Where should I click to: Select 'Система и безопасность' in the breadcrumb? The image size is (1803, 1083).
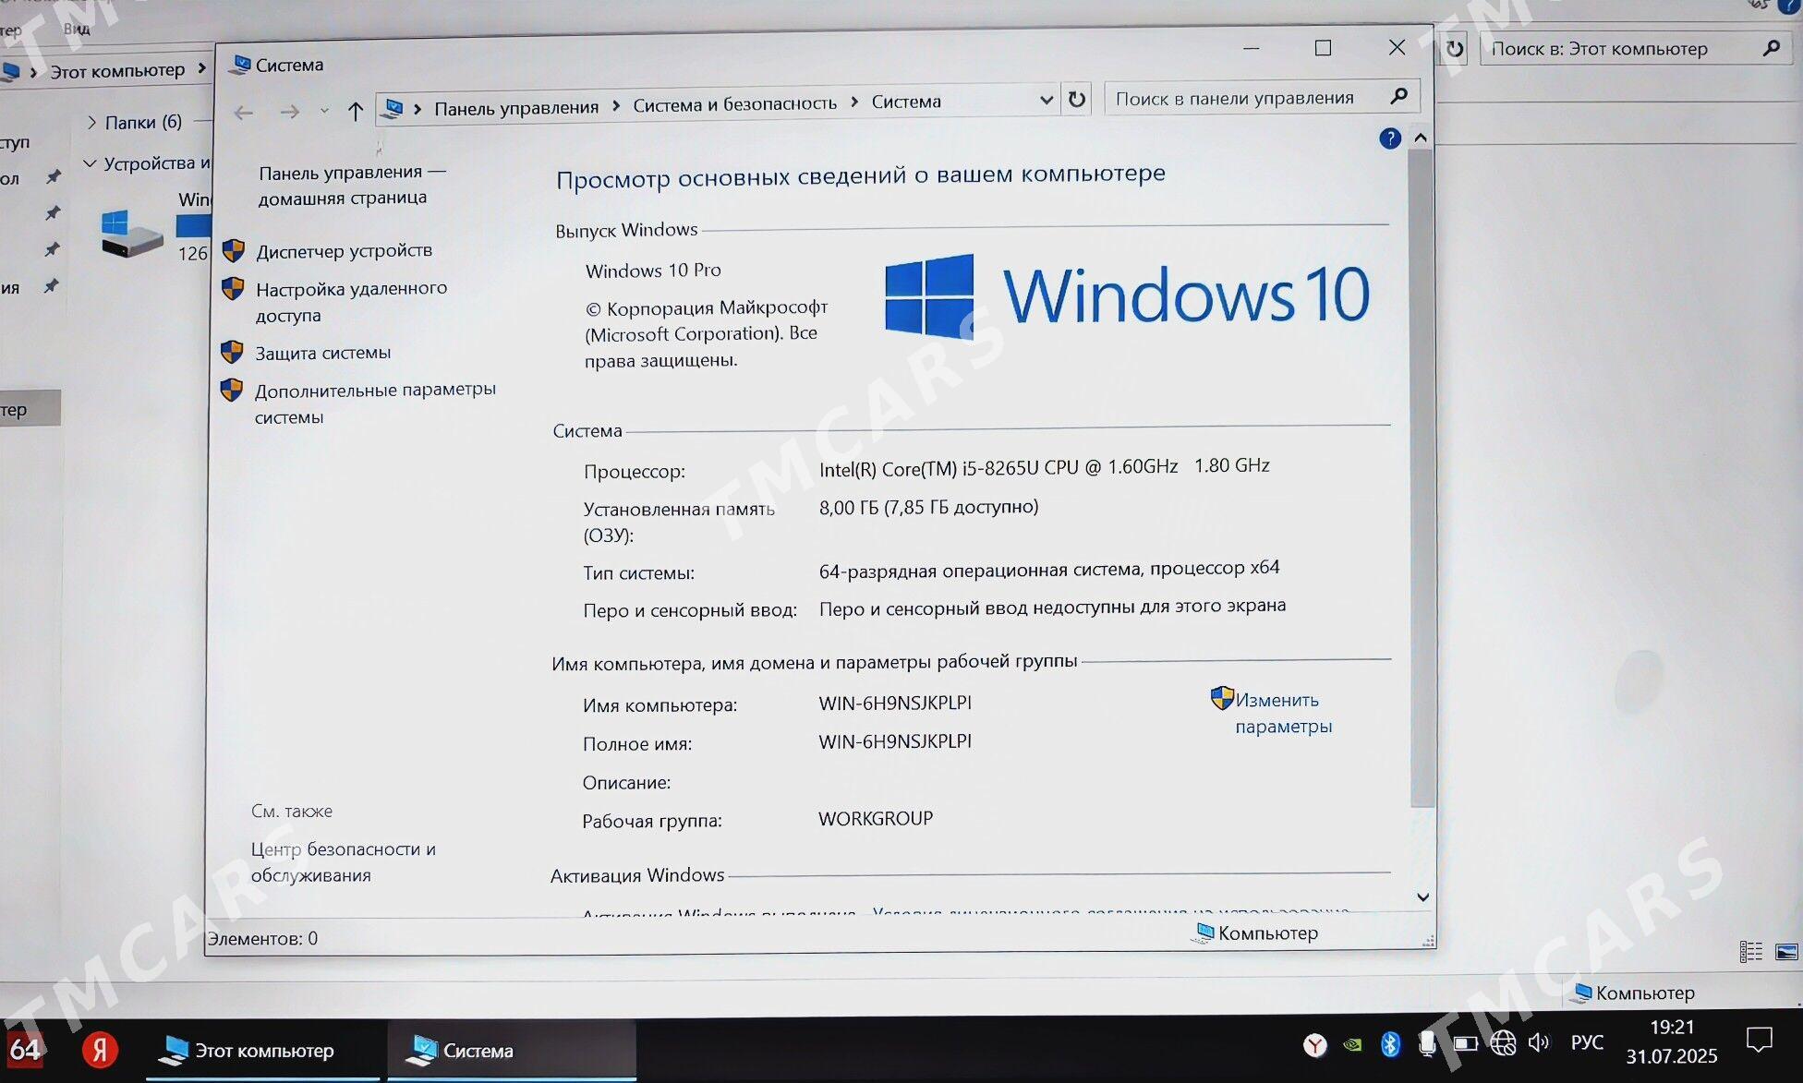[x=735, y=104]
